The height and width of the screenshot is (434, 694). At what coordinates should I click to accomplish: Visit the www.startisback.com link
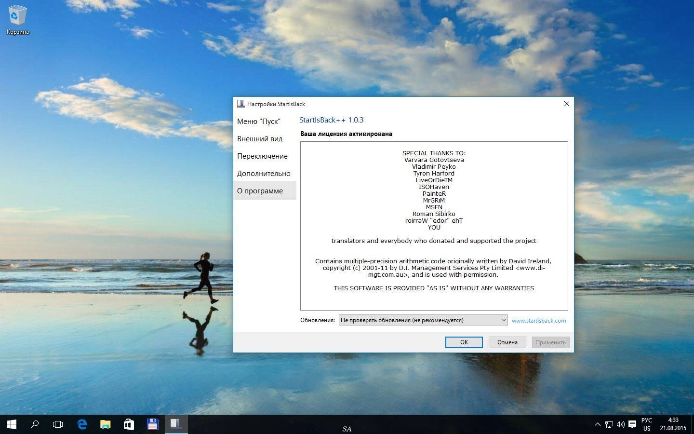tap(539, 320)
